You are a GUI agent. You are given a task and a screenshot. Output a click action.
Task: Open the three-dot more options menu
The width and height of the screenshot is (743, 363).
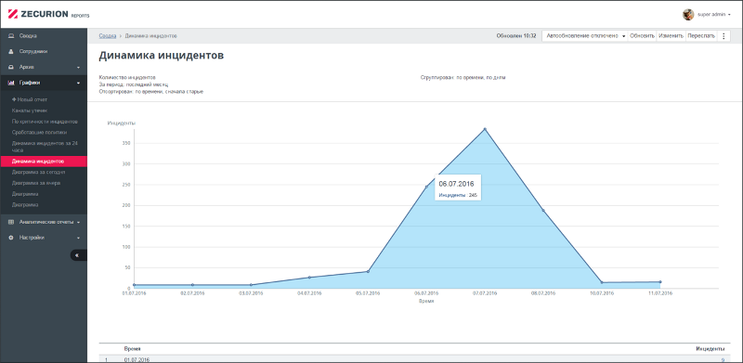click(x=723, y=36)
